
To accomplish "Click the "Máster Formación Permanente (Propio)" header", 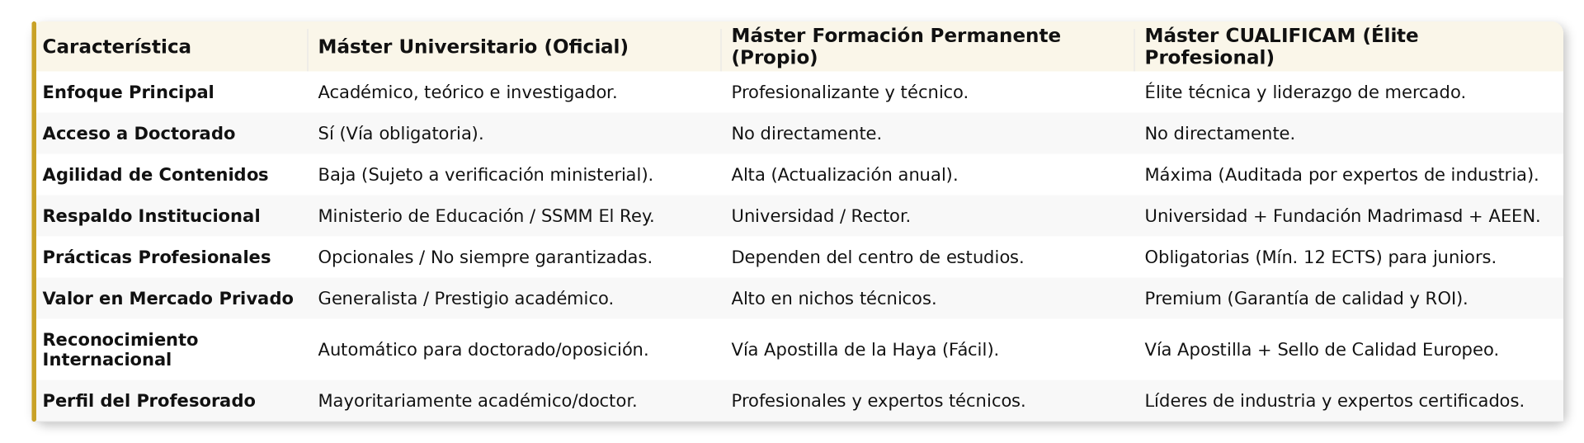I will tap(895, 47).
